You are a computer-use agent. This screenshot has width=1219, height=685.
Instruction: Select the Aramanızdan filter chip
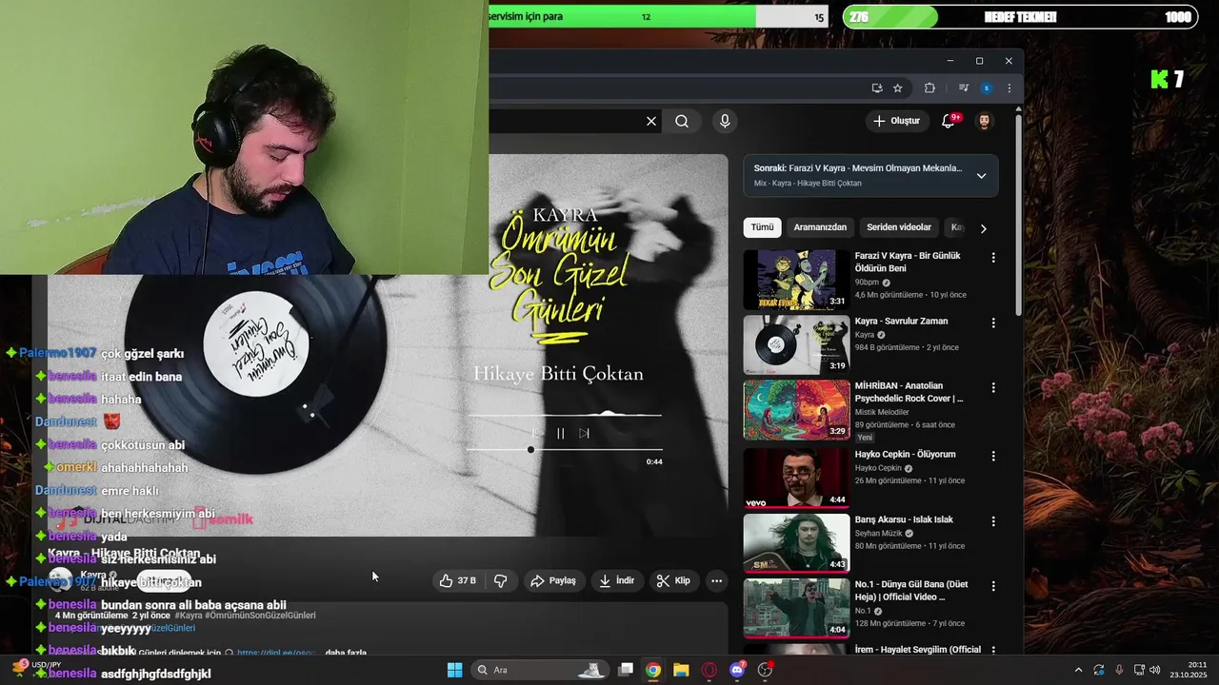pos(820,227)
